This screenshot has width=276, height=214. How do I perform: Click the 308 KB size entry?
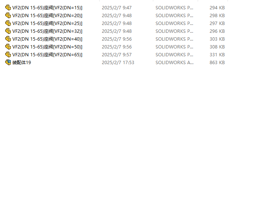[217, 47]
